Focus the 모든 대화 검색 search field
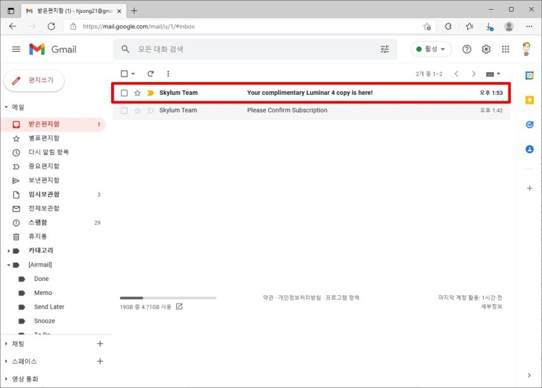542x388 pixels. coord(256,49)
